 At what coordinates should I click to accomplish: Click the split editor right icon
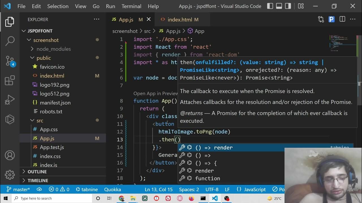point(342,19)
